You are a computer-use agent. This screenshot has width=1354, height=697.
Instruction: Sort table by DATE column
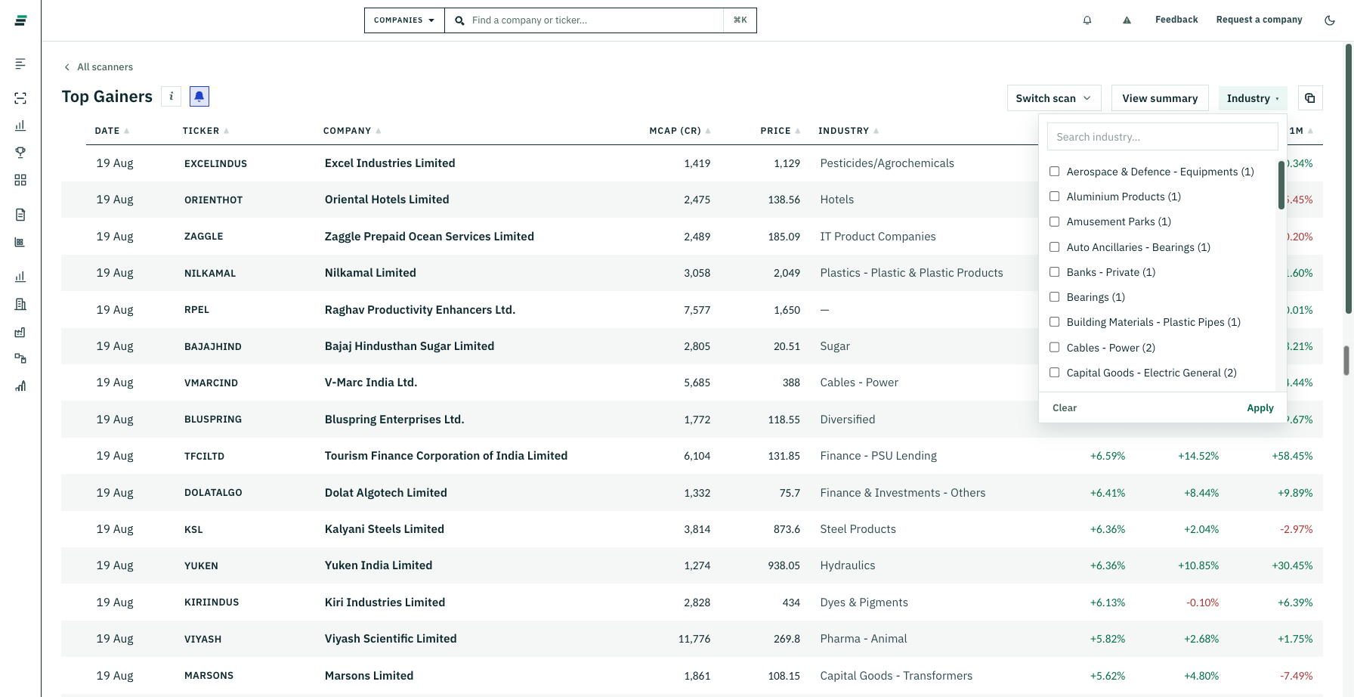112,131
